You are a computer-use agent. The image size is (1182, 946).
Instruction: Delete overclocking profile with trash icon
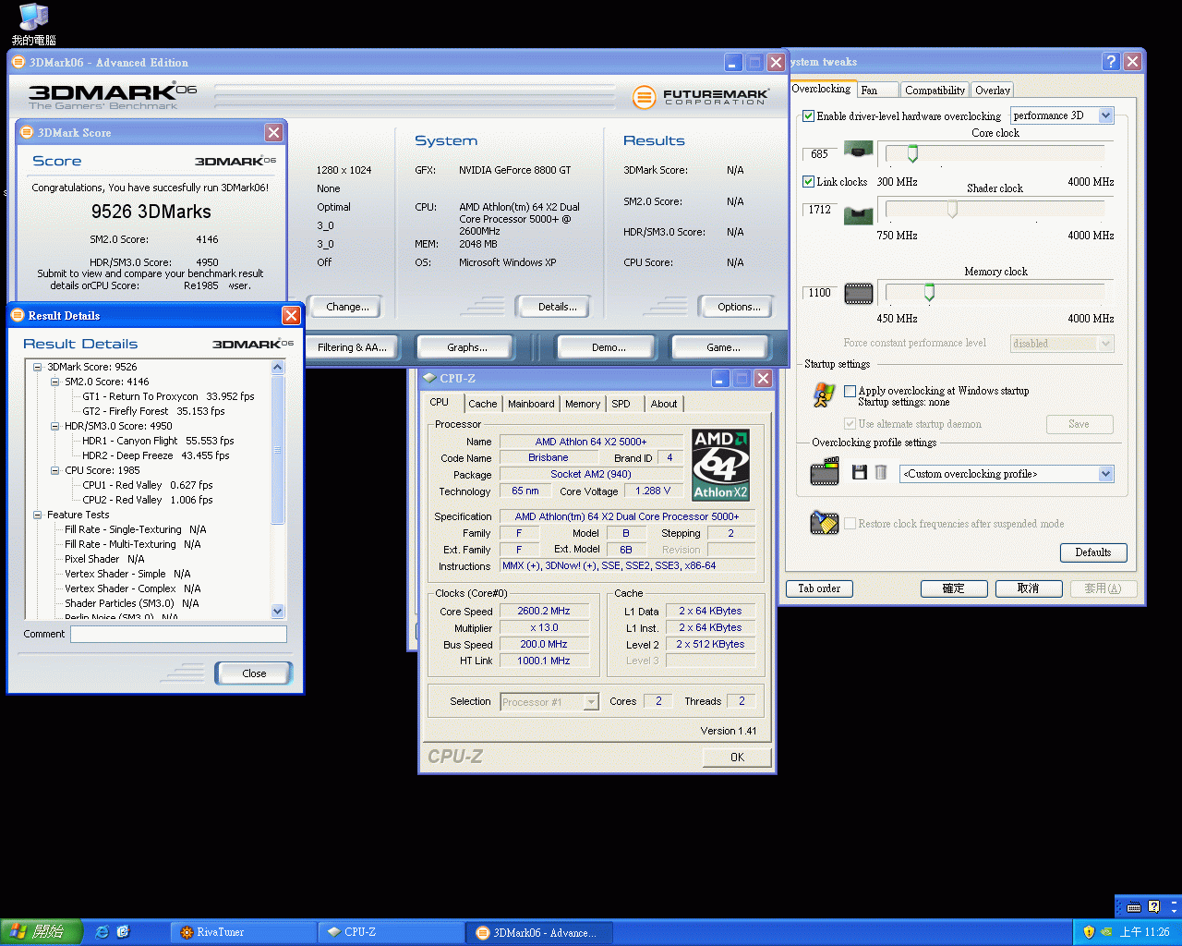[881, 472]
